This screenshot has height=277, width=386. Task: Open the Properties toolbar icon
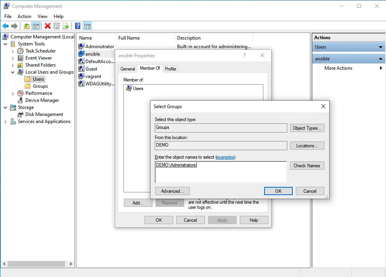coord(56,26)
